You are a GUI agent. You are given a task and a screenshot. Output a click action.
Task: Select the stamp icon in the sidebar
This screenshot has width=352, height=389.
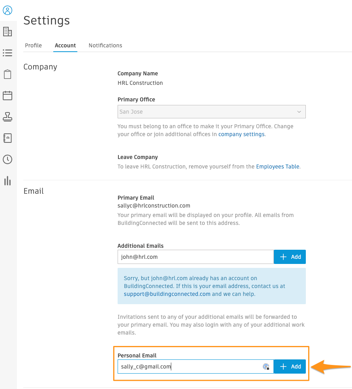pyautogui.click(x=7, y=117)
